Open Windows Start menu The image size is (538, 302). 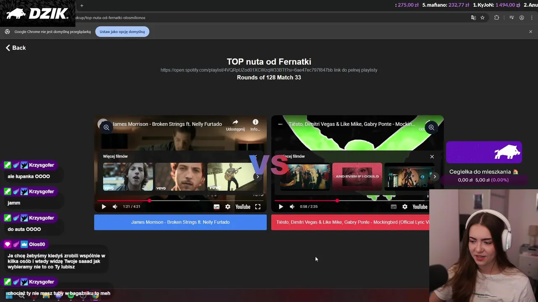pyautogui.click(x=9, y=295)
